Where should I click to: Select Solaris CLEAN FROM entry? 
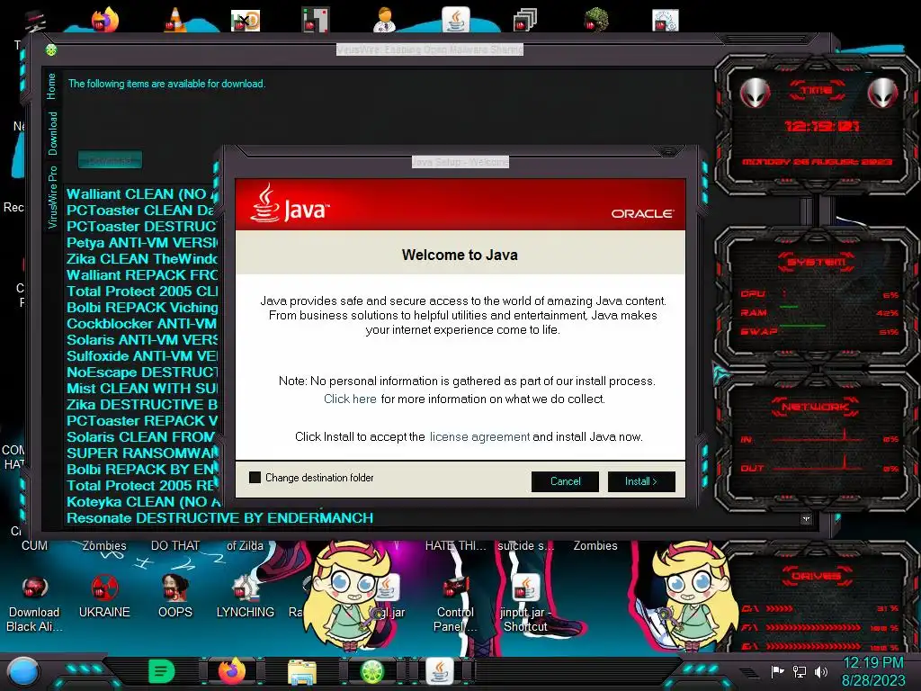141,436
